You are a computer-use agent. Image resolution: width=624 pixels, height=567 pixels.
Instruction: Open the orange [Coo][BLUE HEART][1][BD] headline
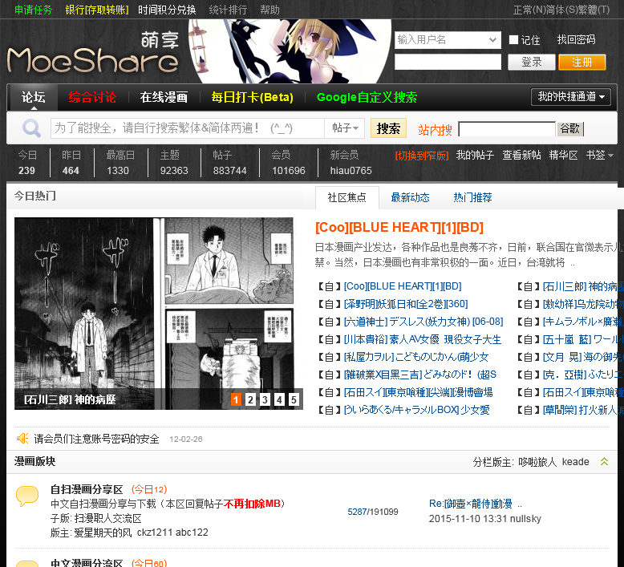399,227
